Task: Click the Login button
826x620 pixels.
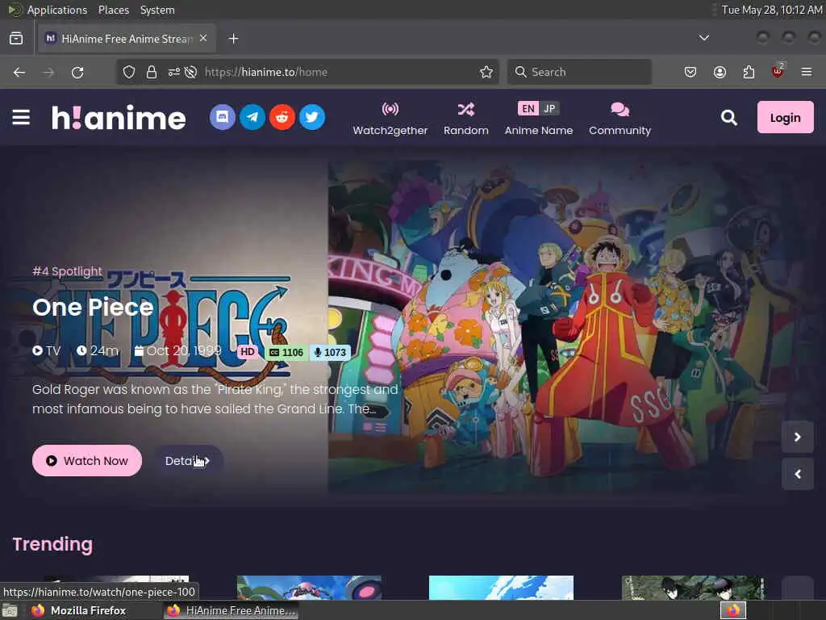Action: point(785,117)
